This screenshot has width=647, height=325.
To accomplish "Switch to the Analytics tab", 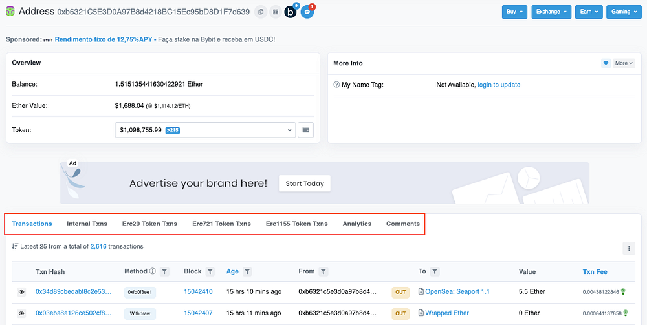I will [x=357, y=224].
